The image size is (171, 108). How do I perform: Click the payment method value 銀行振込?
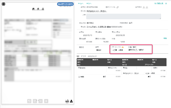coord(90,23)
